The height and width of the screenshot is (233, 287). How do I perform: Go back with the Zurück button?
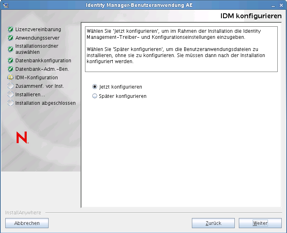[x=213, y=223]
